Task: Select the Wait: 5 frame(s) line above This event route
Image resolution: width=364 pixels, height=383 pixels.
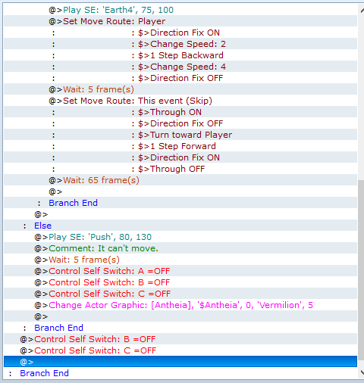Action: coord(180,89)
